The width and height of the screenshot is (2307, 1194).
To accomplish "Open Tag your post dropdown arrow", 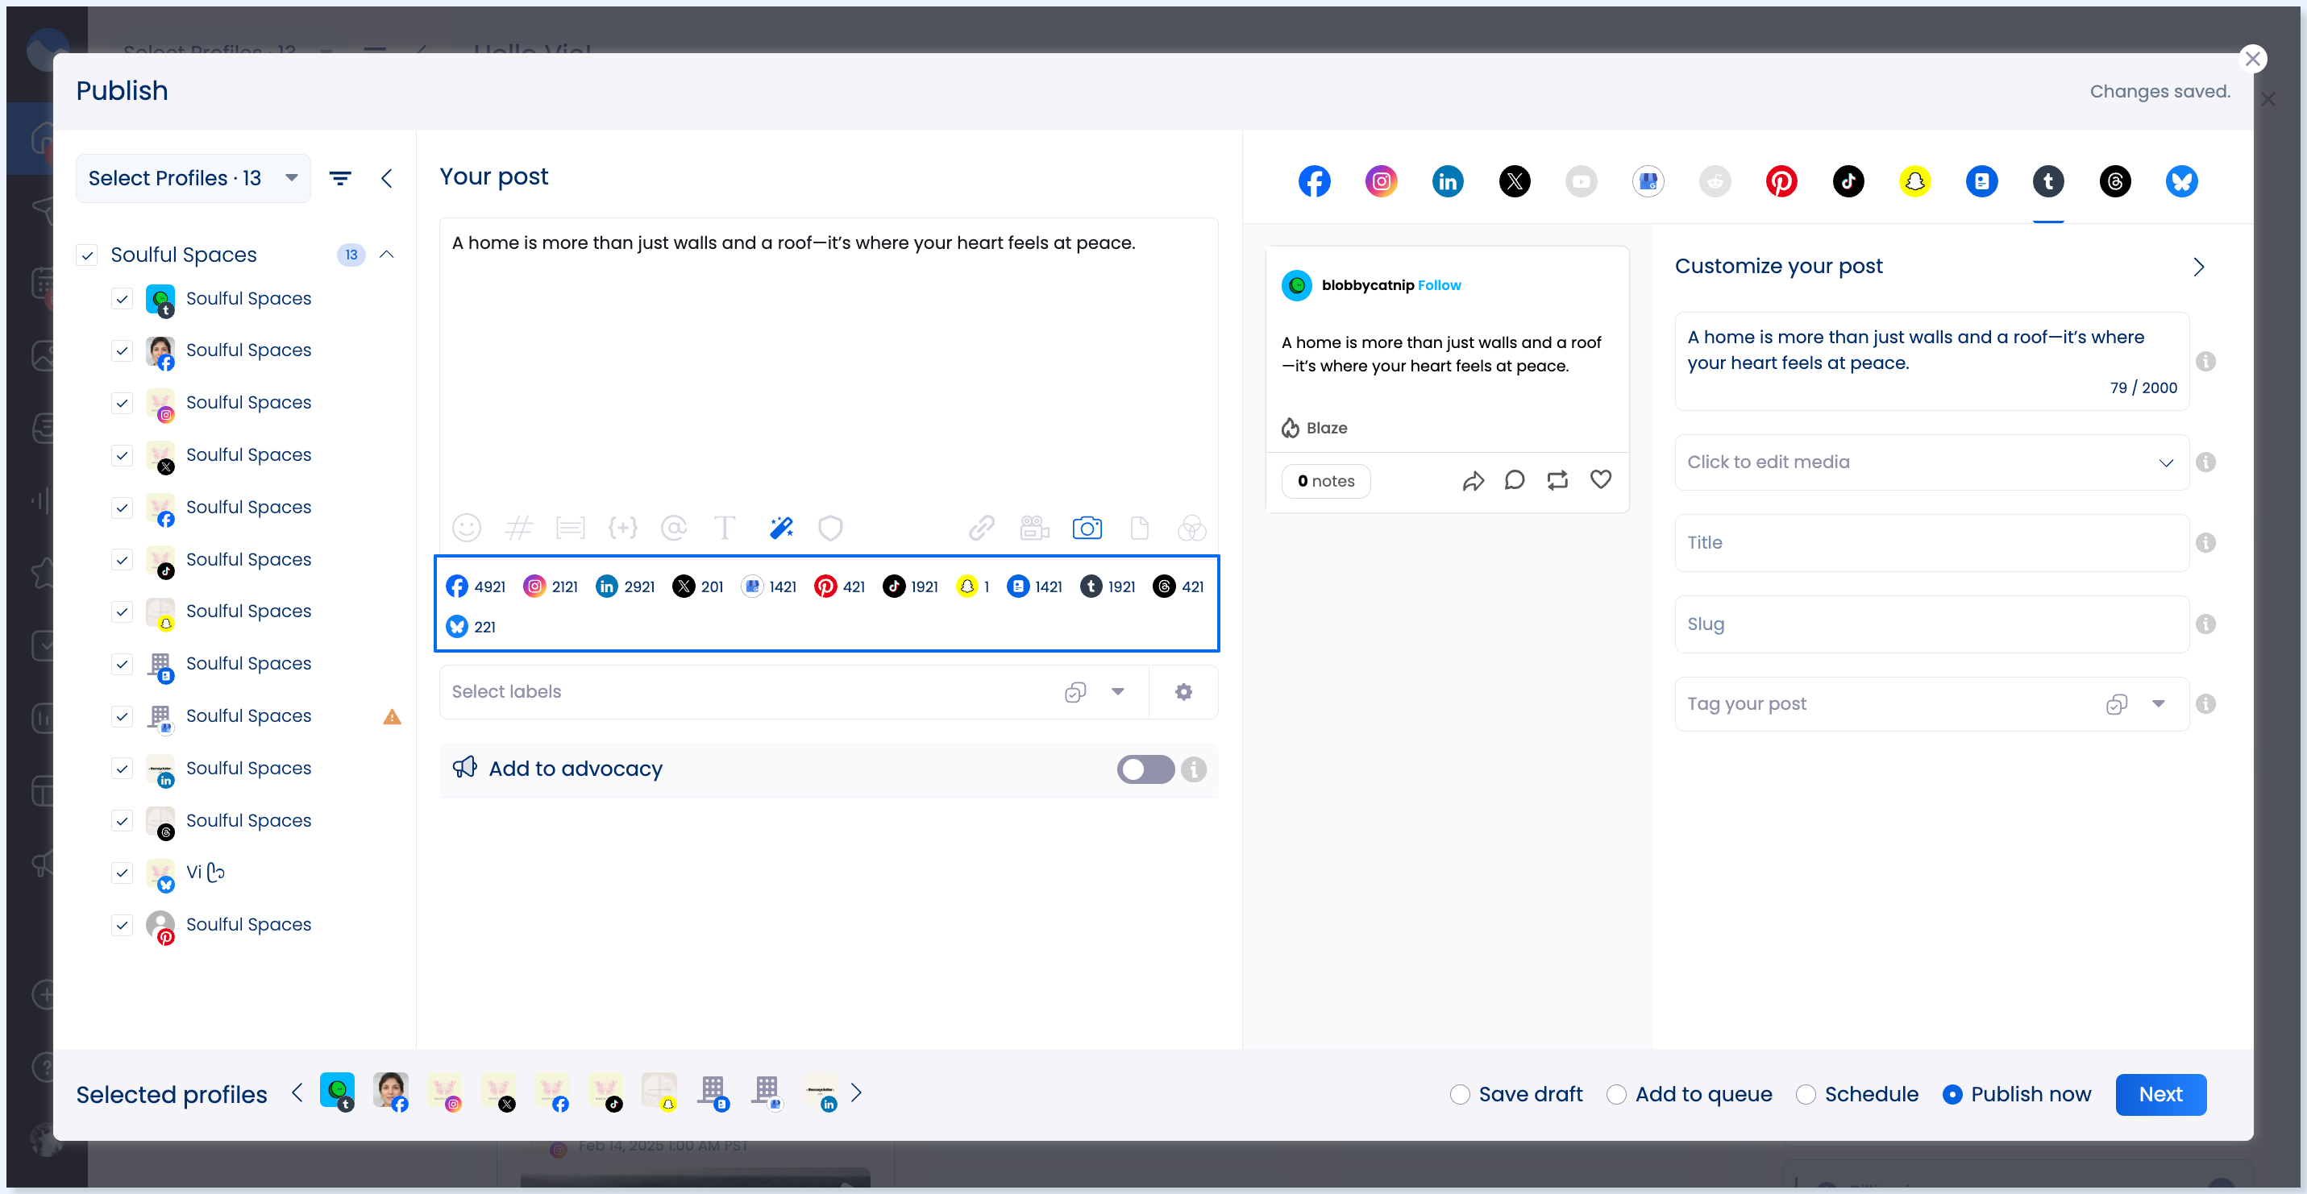I will click(2159, 703).
